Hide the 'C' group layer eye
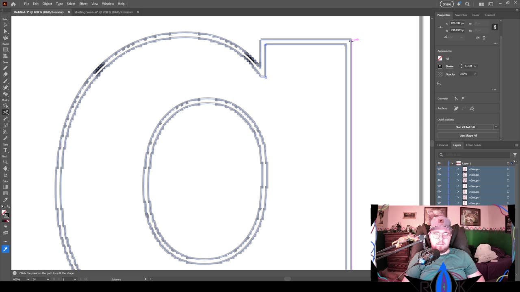 (439, 175)
